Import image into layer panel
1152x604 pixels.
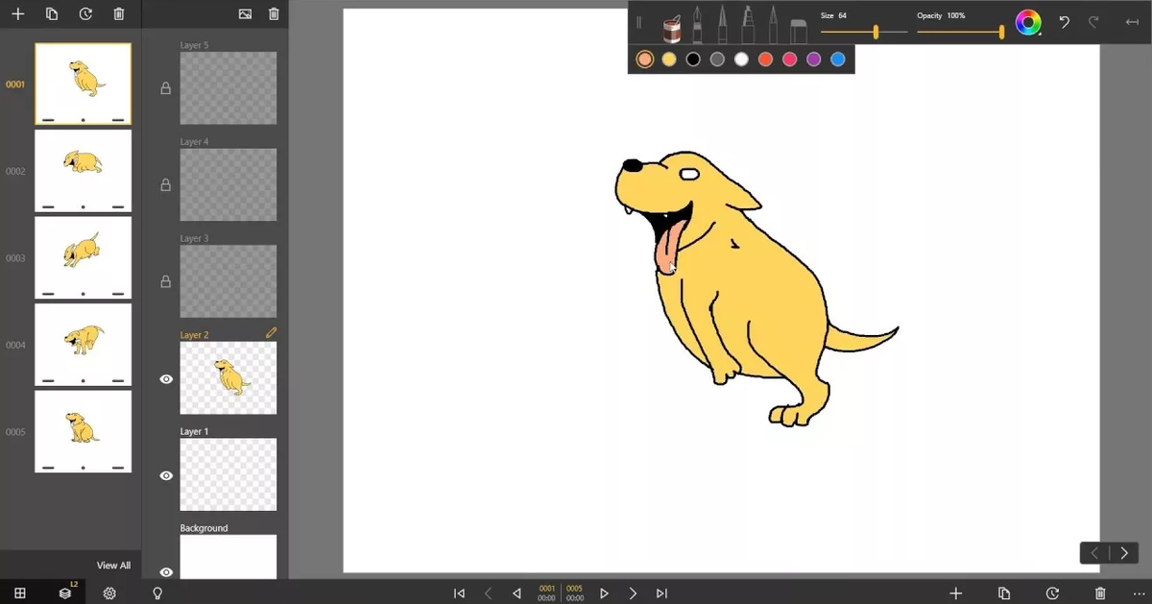click(x=245, y=14)
